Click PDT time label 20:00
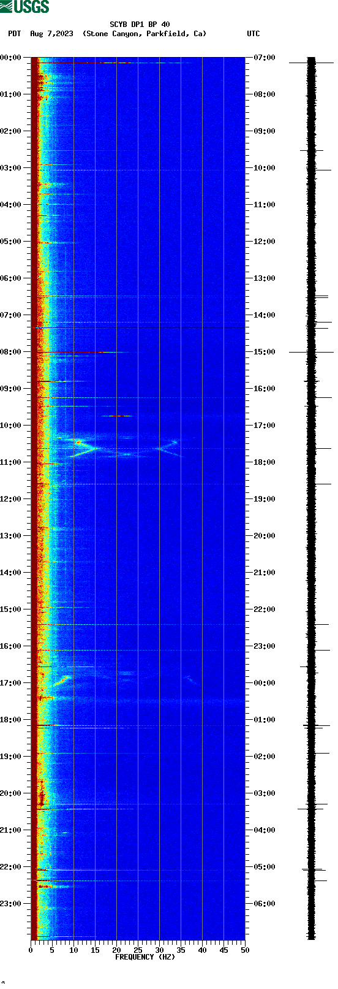Image resolution: width=338 pixels, height=989 pixels. (x=11, y=793)
